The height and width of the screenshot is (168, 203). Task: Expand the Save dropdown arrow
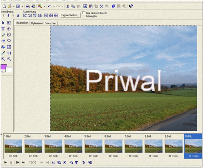click(22, 6)
